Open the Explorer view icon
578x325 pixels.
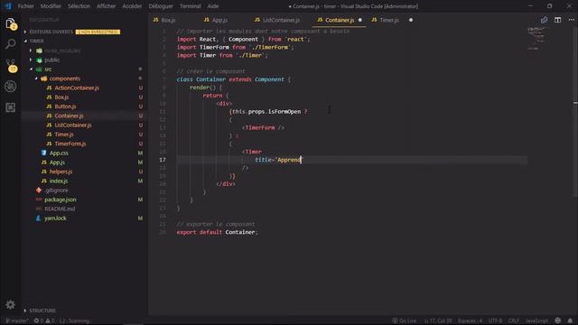click(11, 23)
